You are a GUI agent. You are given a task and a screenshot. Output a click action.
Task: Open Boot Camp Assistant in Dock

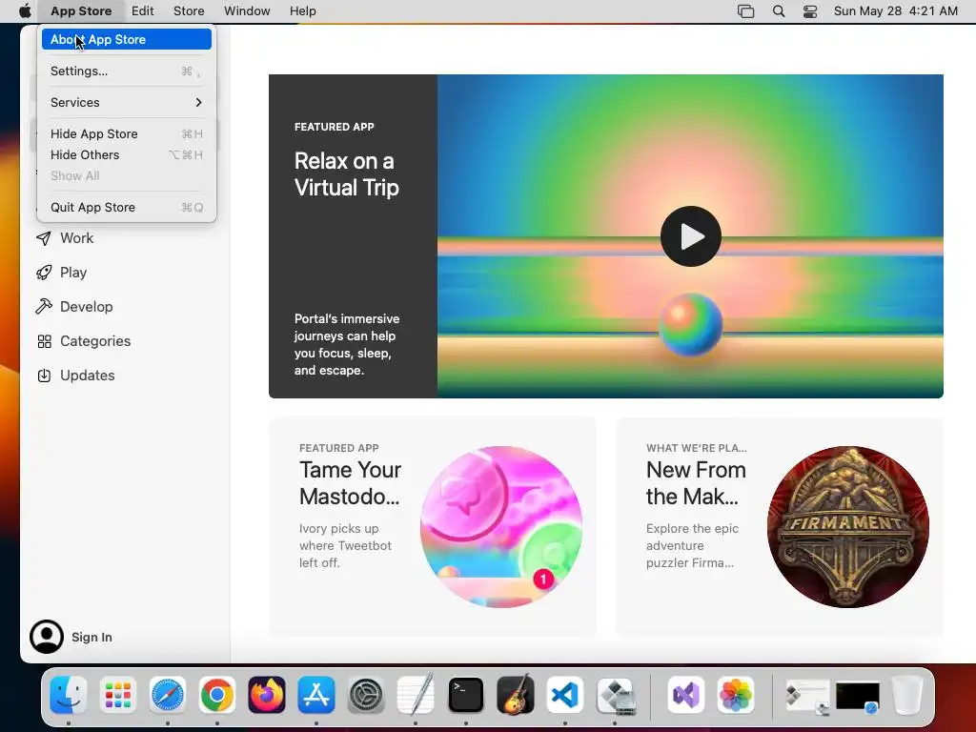pos(615,695)
